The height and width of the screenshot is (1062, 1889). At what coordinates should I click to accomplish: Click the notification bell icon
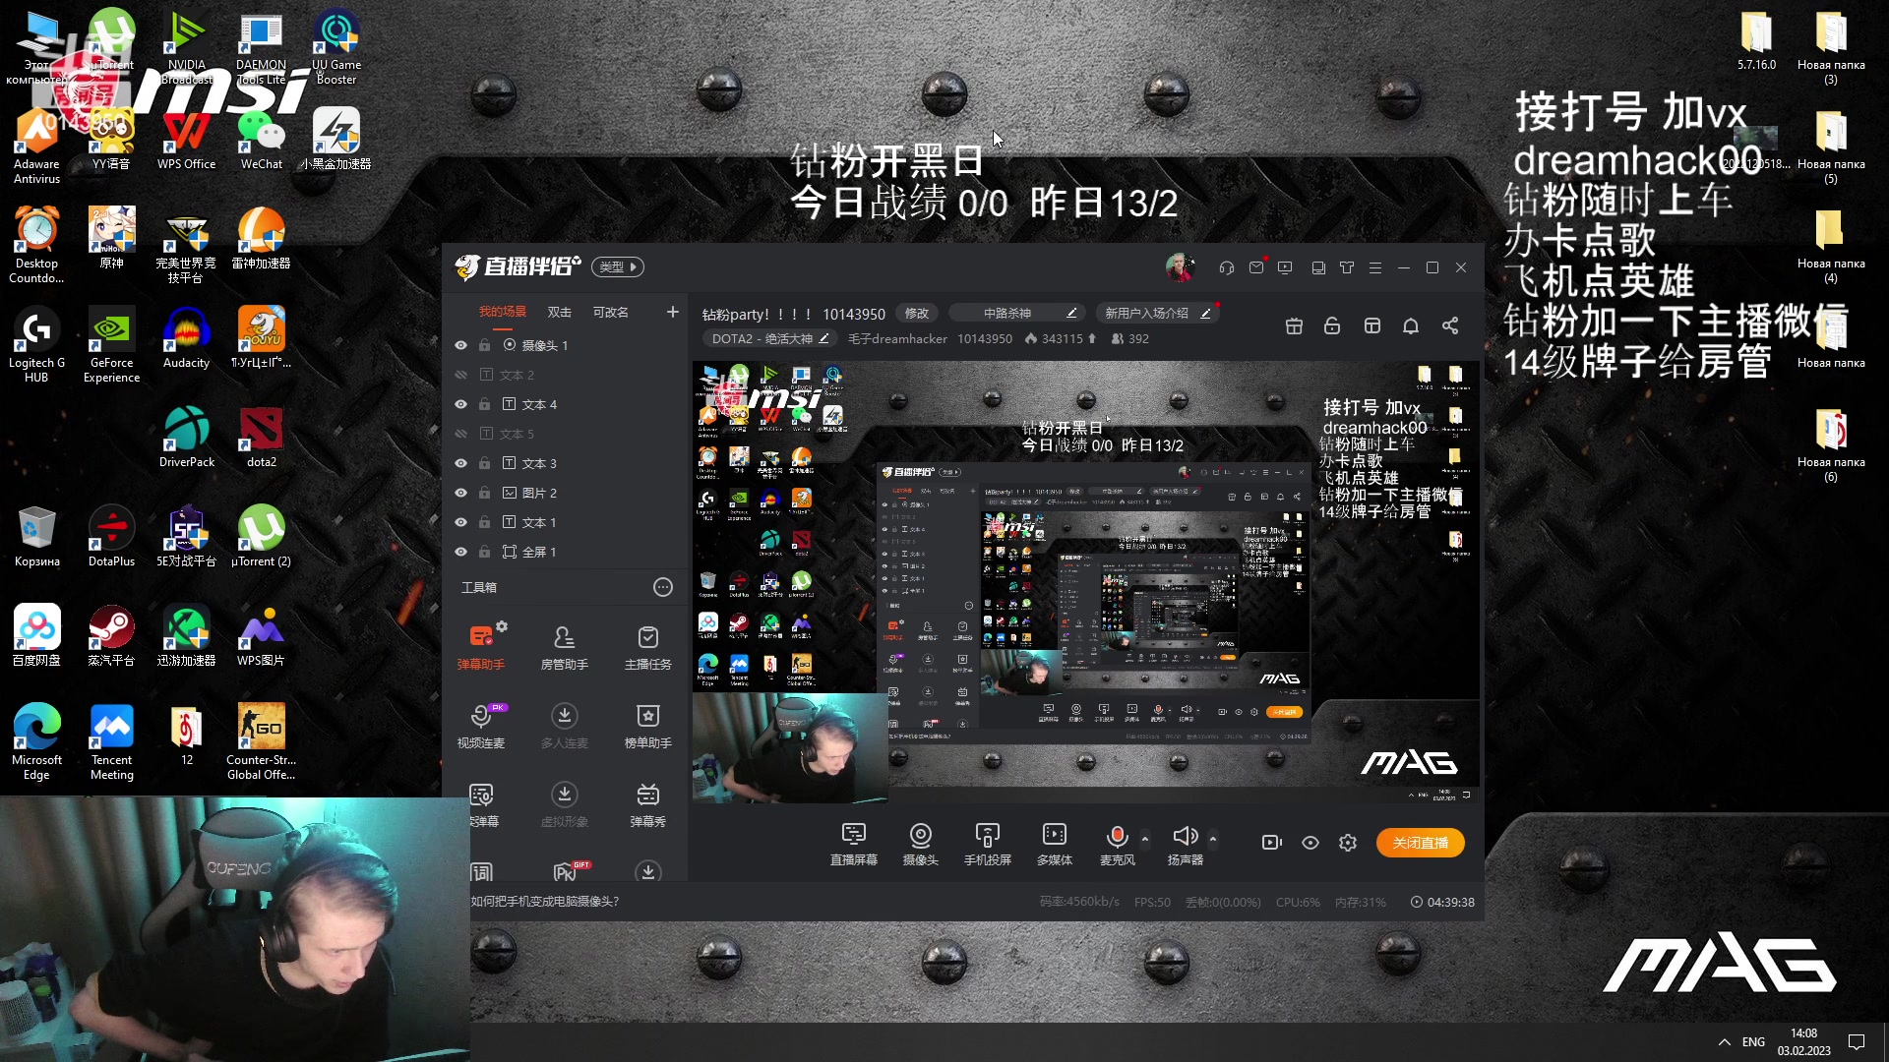[1410, 325]
